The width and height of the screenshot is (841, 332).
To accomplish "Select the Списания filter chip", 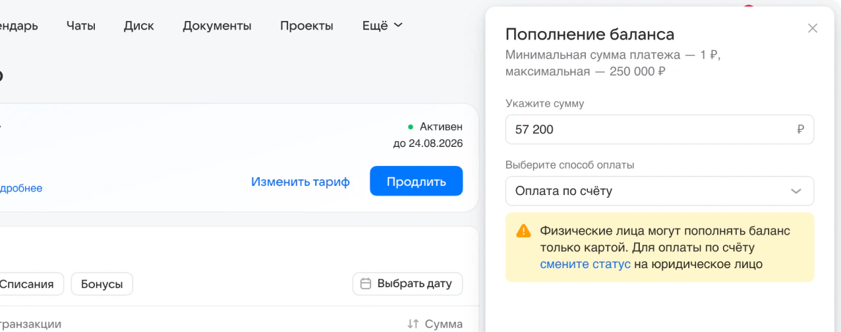I will coord(26,284).
